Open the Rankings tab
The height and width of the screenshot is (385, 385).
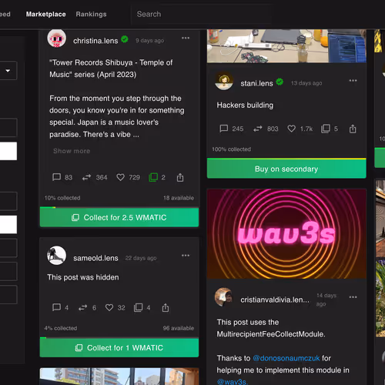91,14
